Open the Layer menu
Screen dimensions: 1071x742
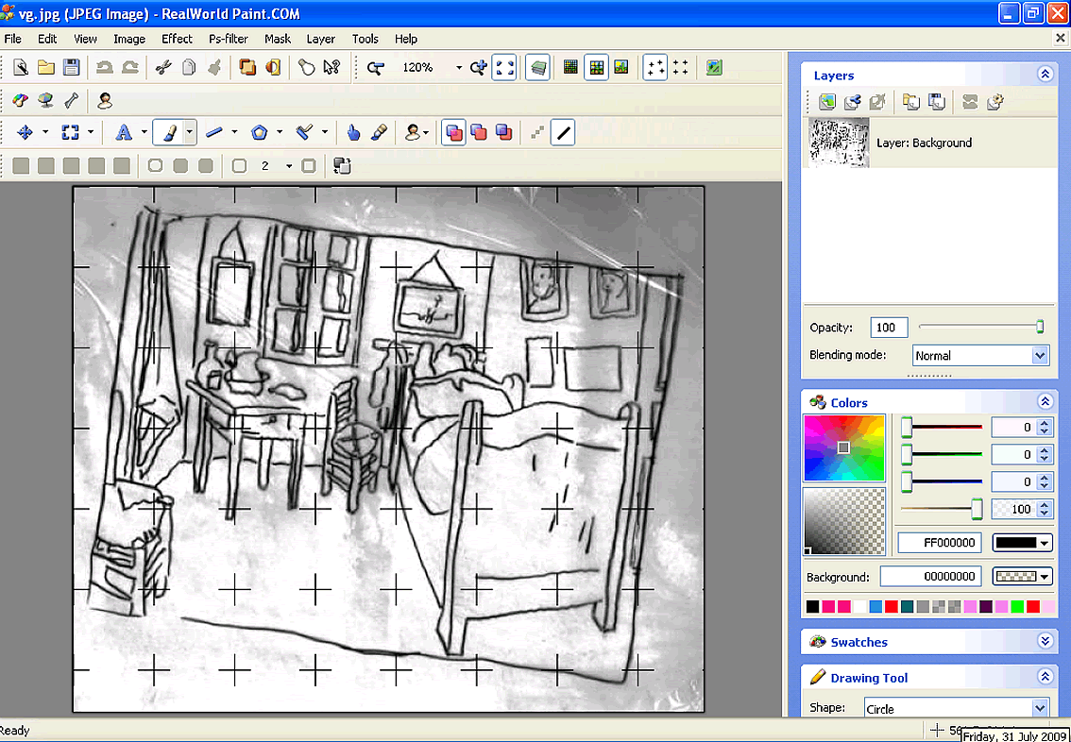(x=320, y=39)
